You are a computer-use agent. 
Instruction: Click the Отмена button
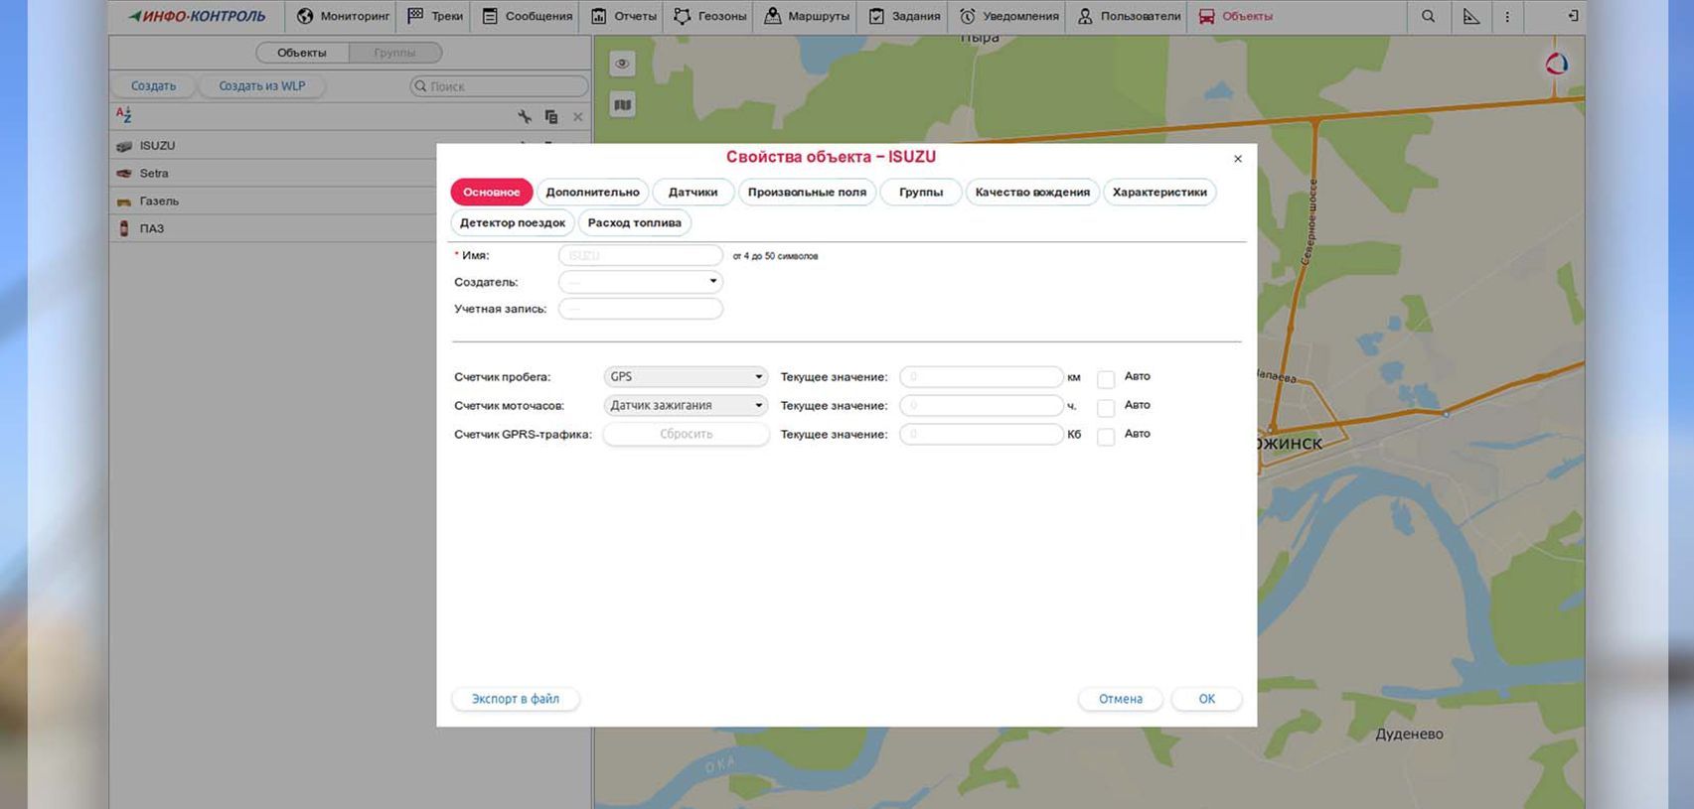point(1121,699)
